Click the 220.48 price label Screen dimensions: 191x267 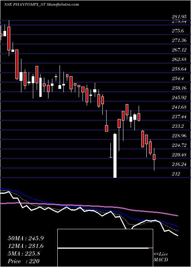pos(179,155)
